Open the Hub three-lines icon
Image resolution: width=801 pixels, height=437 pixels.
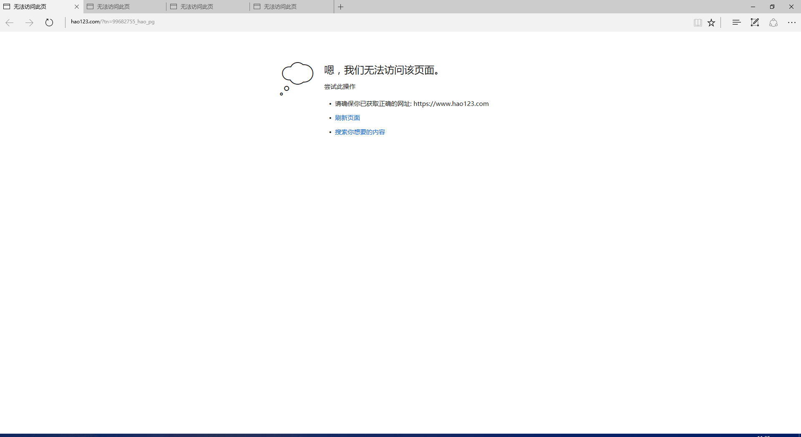[736, 23]
